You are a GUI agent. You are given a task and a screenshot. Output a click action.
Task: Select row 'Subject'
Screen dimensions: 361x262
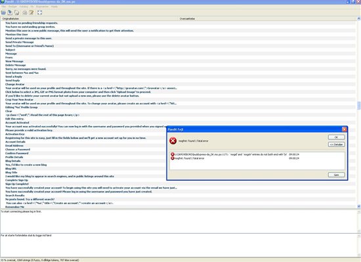[179, 50]
